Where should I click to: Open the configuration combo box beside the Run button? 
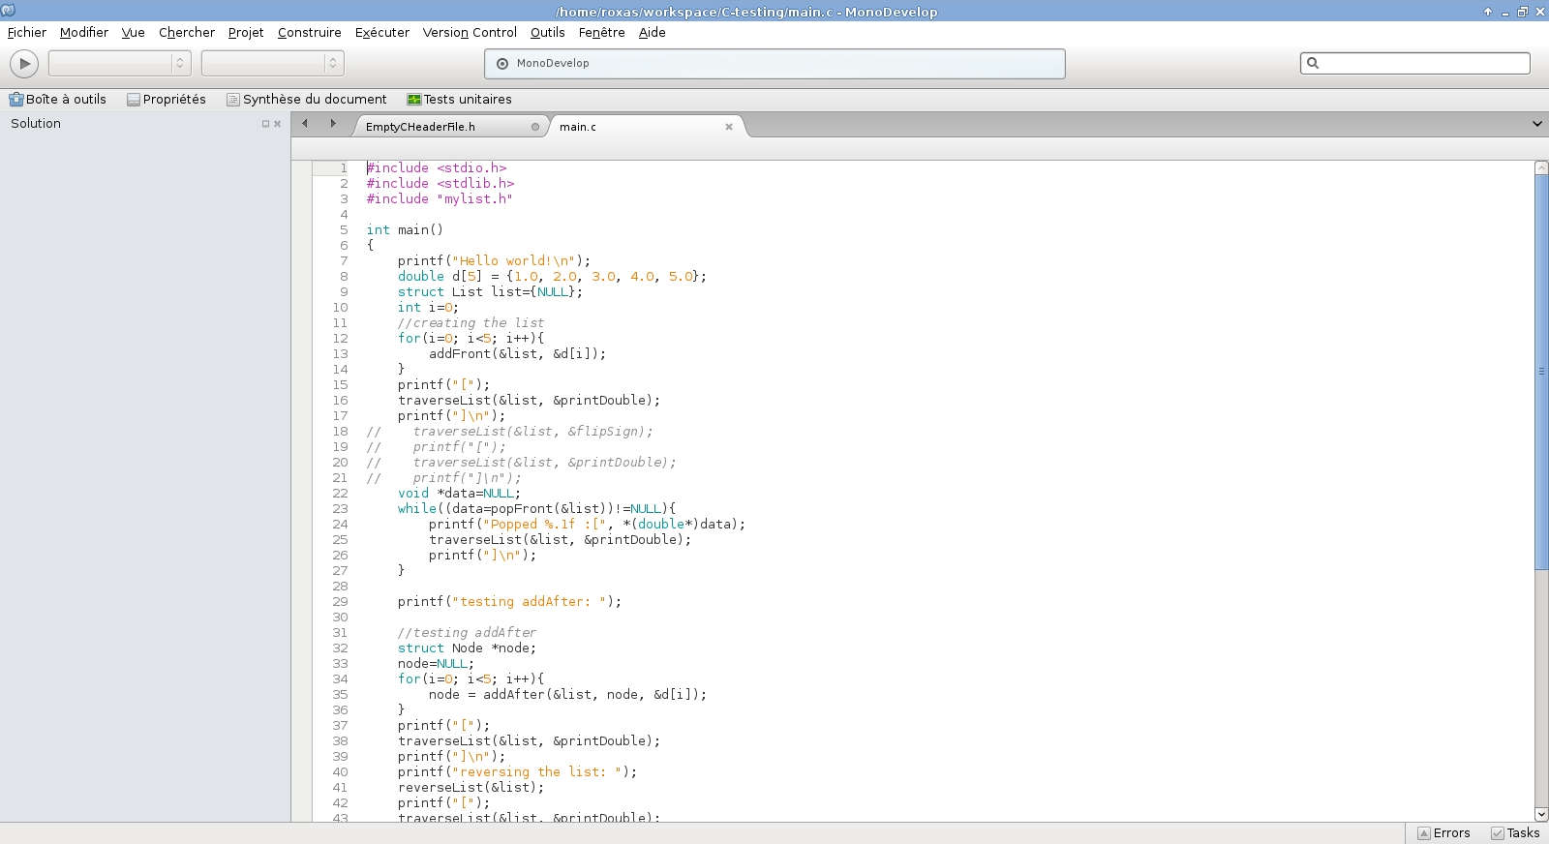(119, 63)
